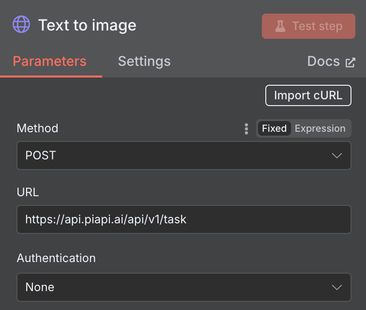
Task: Click the globe HTTP node icon
Action: pos(21,25)
